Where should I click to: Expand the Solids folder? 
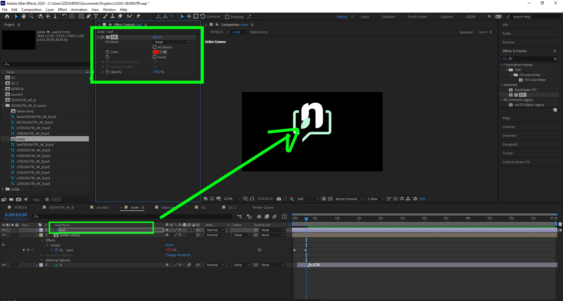coord(3,189)
